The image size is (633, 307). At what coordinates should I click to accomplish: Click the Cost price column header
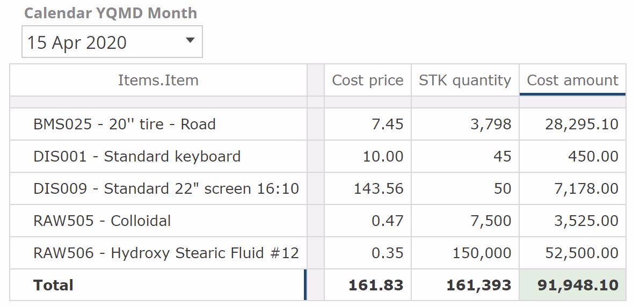[367, 81]
